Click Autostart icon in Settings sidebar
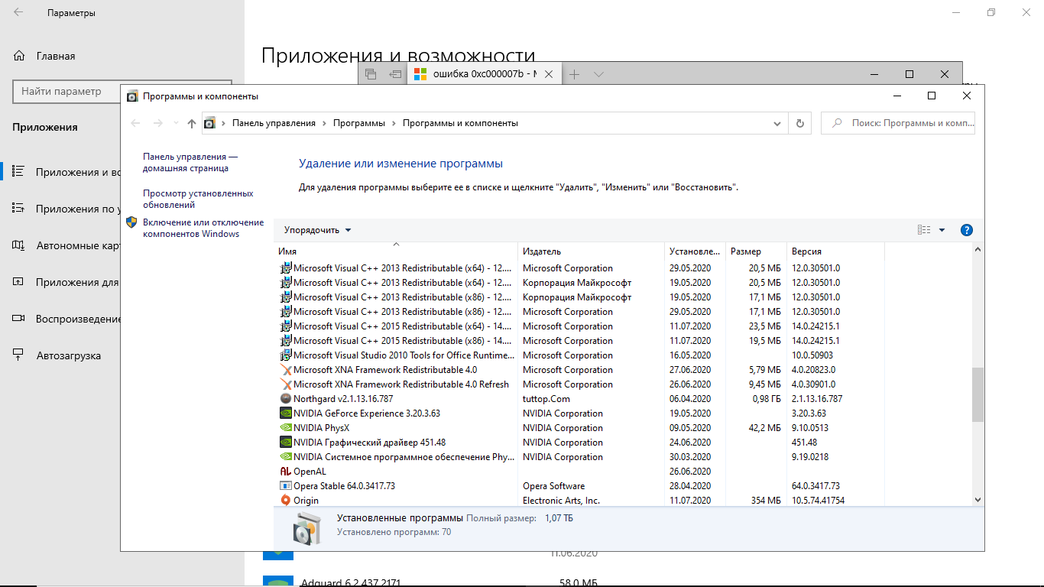 (x=19, y=355)
